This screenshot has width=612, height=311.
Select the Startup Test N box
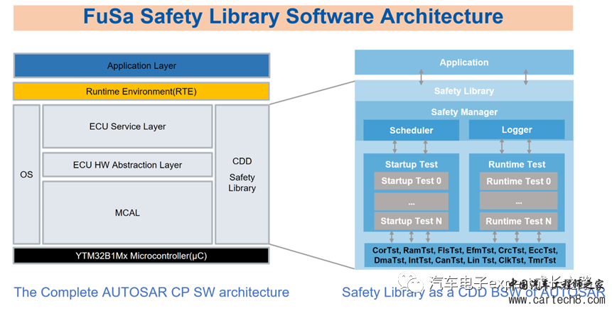(x=412, y=221)
